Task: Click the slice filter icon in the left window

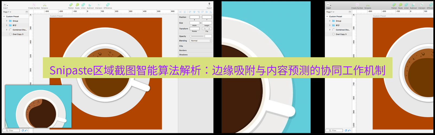Action: point(26,130)
